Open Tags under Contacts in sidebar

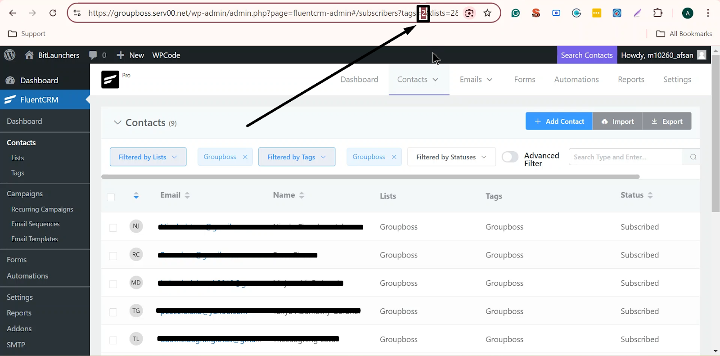pos(18,173)
